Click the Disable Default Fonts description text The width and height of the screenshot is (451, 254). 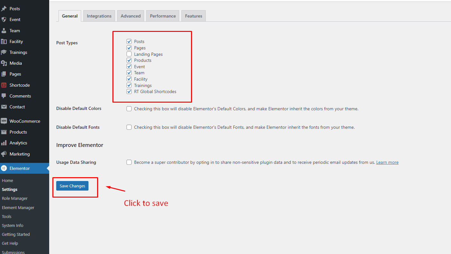pos(244,127)
